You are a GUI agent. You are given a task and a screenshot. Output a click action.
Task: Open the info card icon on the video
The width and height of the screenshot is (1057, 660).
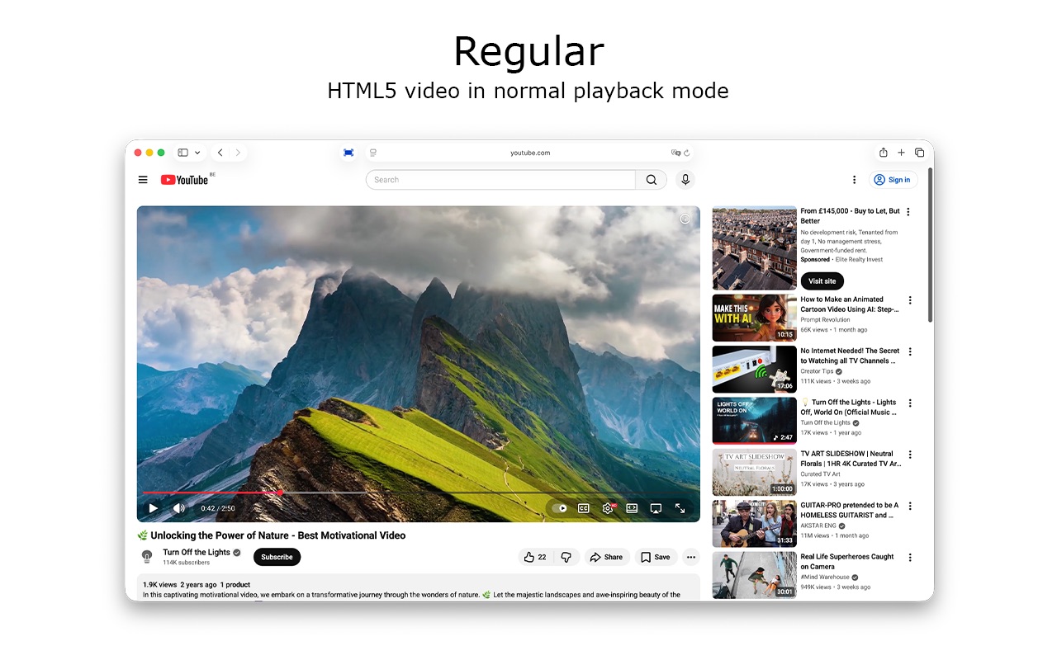685,219
